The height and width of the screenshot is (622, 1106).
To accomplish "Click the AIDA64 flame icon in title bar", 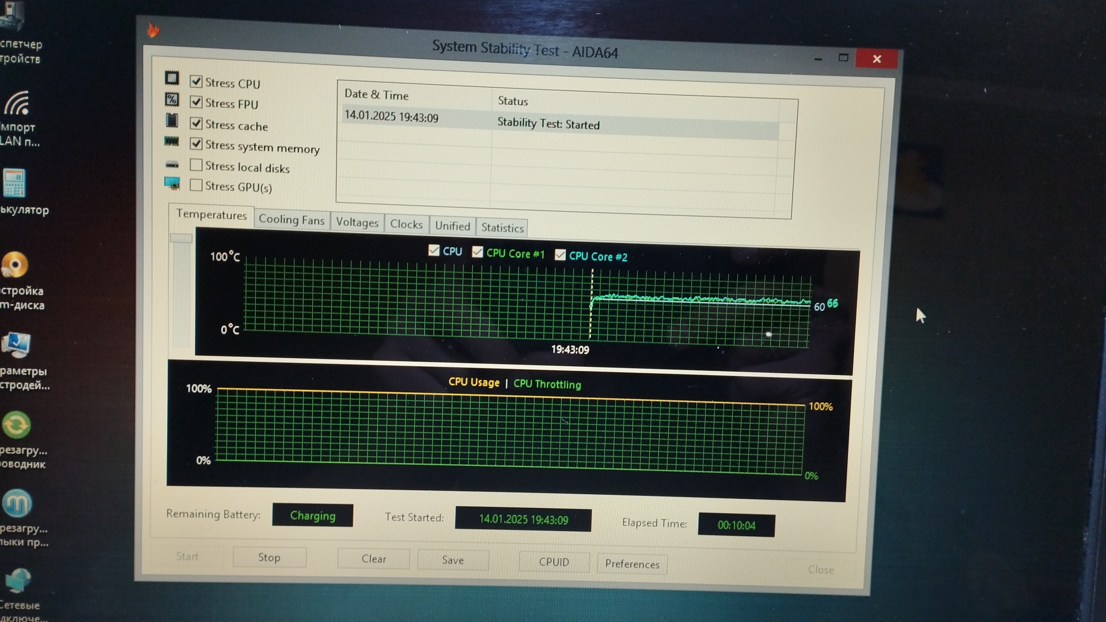I will (x=153, y=30).
